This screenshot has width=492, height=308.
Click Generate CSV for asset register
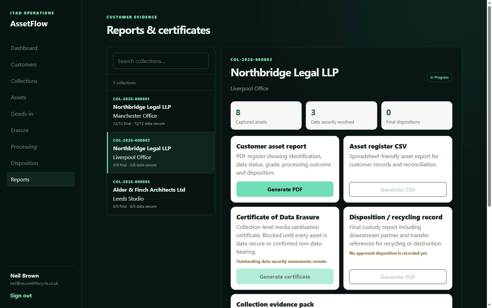click(x=398, y=190)
